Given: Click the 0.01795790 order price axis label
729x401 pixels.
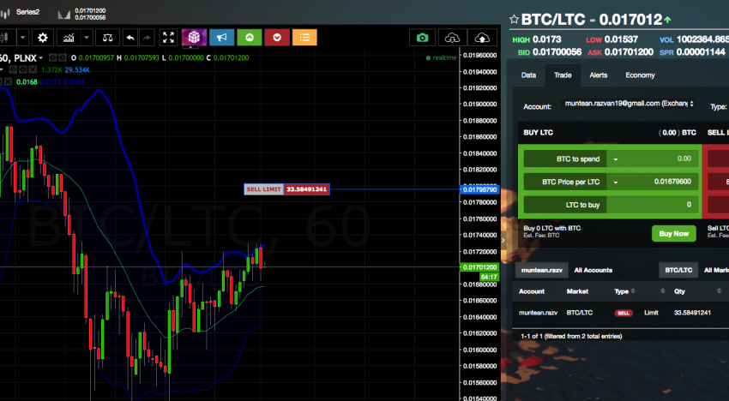Looking at the screenshot, I should tap(479, 189).
